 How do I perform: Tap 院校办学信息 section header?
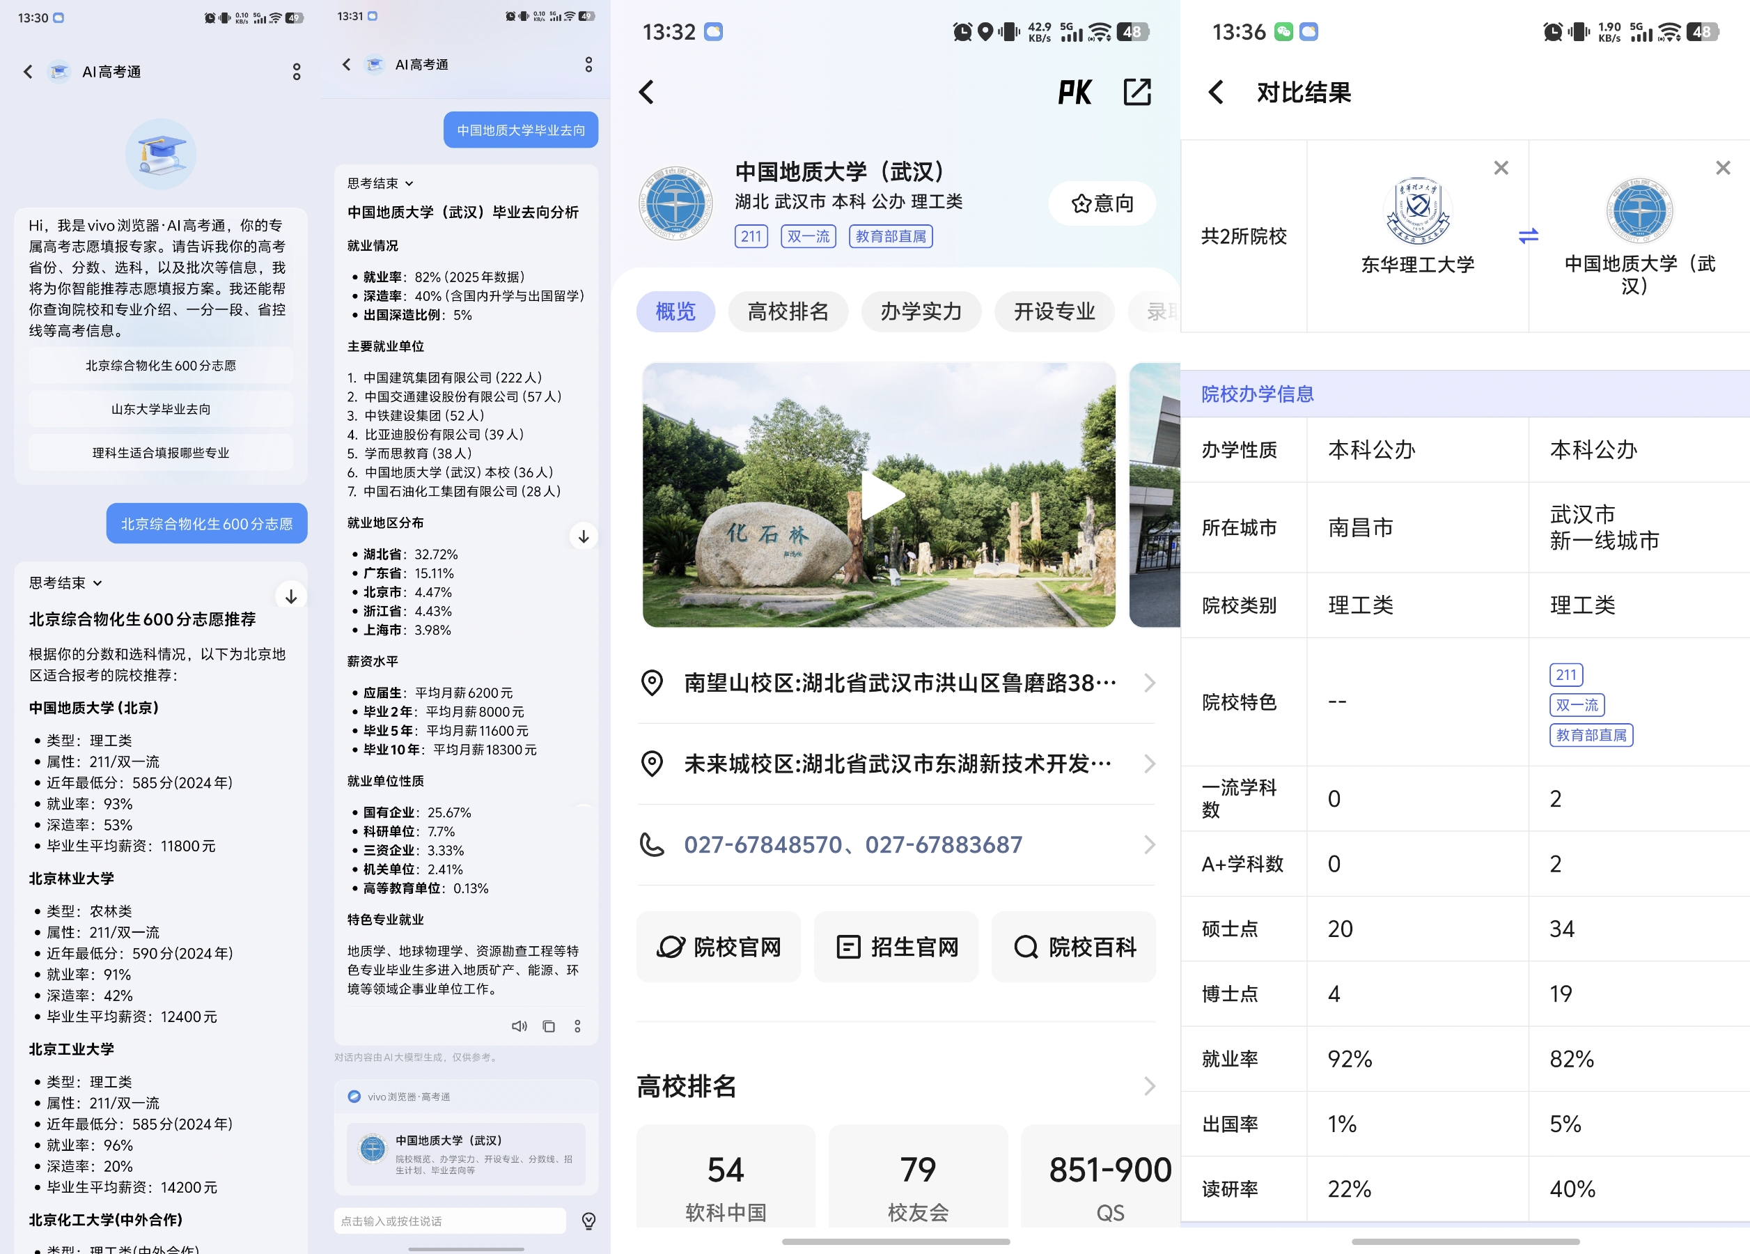click(1464, 394)
